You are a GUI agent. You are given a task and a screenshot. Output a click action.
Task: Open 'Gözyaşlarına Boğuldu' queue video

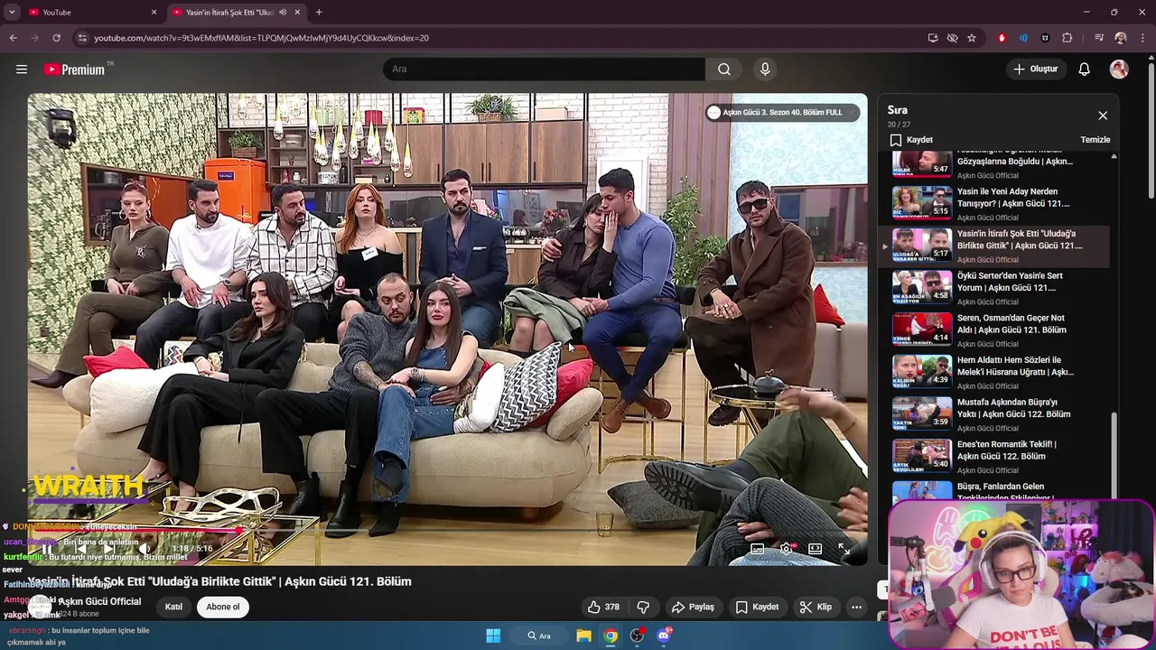pos(993,165)
